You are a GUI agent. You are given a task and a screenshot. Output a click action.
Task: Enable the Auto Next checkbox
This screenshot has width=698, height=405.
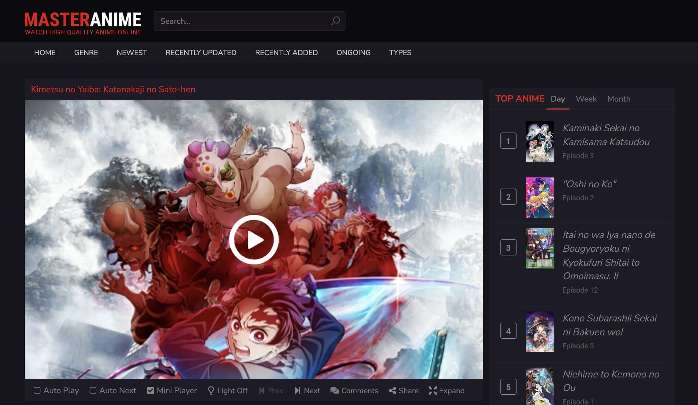93,390
